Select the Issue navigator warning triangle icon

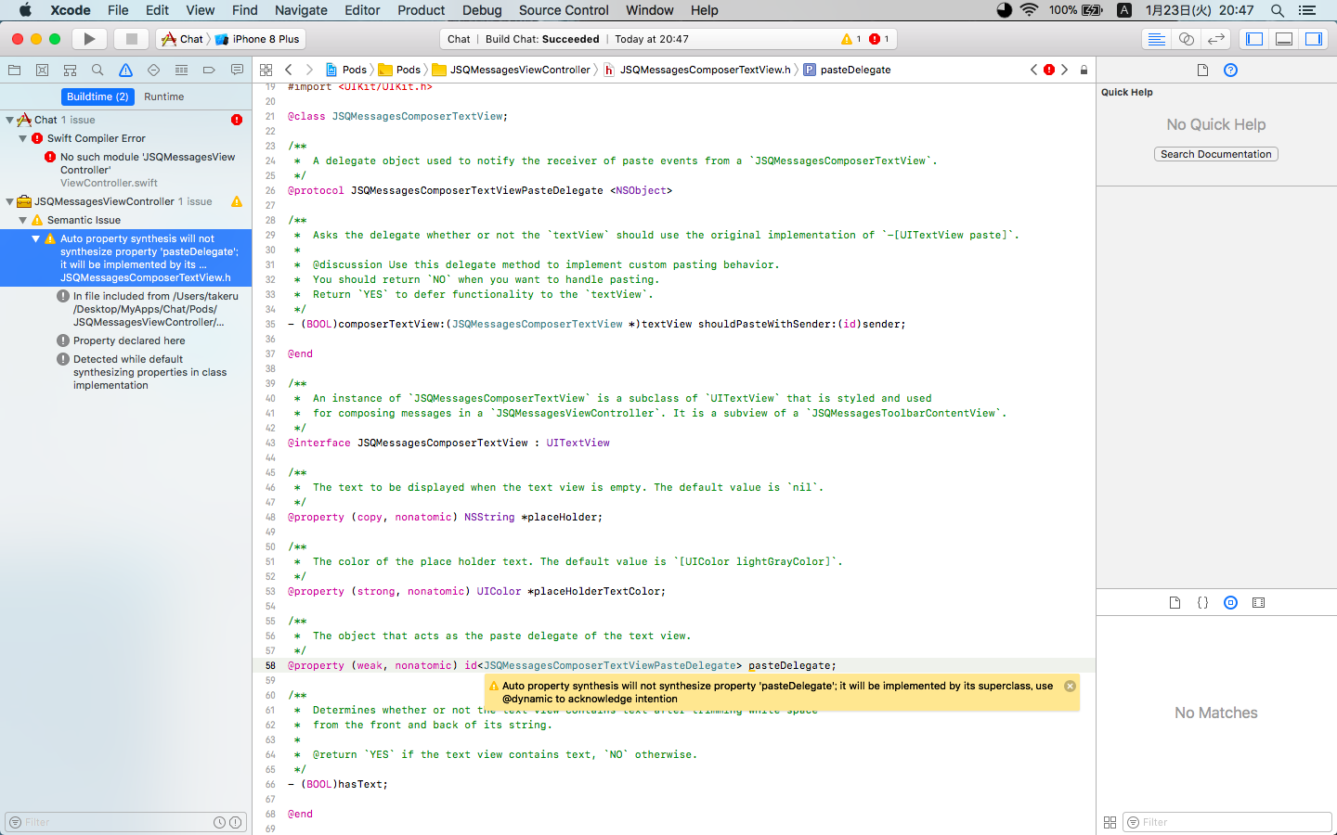tap(125, 71)
